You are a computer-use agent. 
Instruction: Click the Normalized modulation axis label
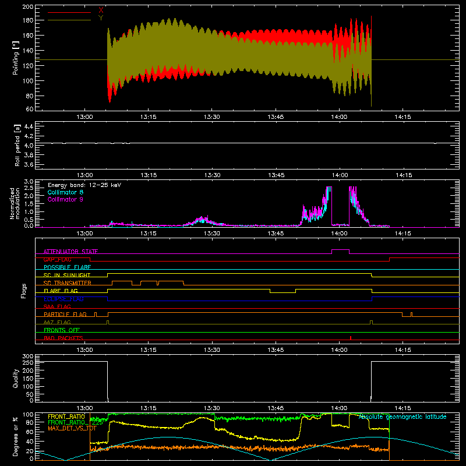(x=15, y=203)
